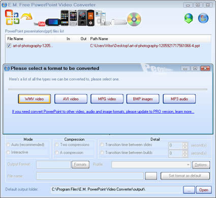Select Two compressions radio button

coord(57,145)
